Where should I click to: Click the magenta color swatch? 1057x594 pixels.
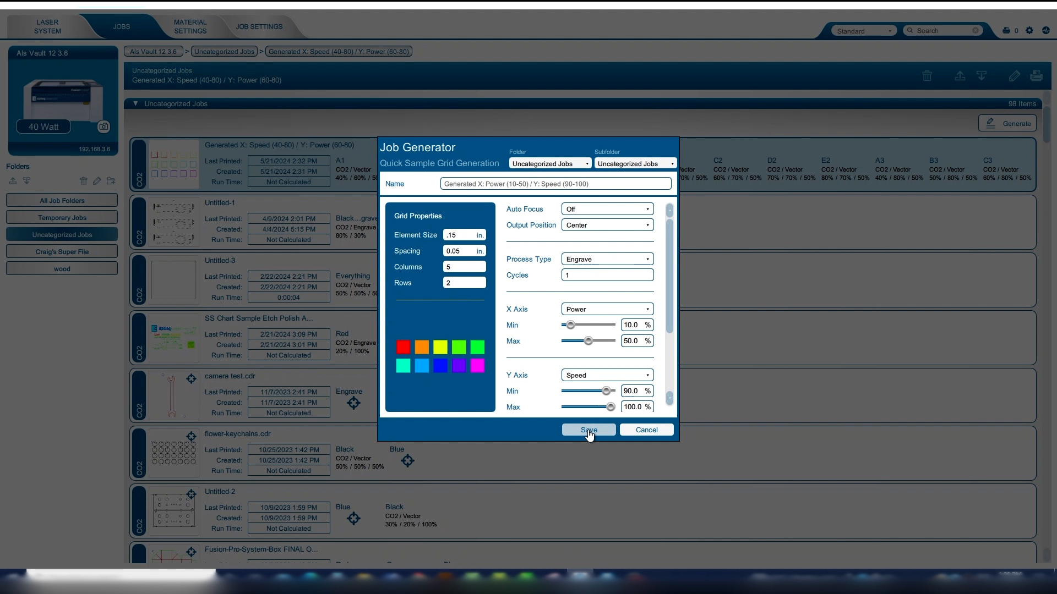(477, 366)
